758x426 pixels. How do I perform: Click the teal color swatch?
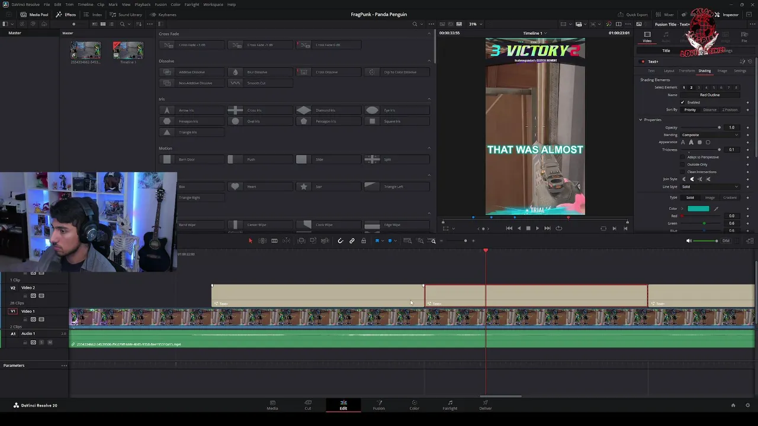[x=698, y=209]
